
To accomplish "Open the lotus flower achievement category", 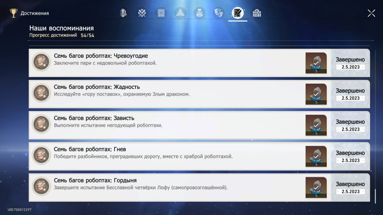I will (x=199, y=13).
